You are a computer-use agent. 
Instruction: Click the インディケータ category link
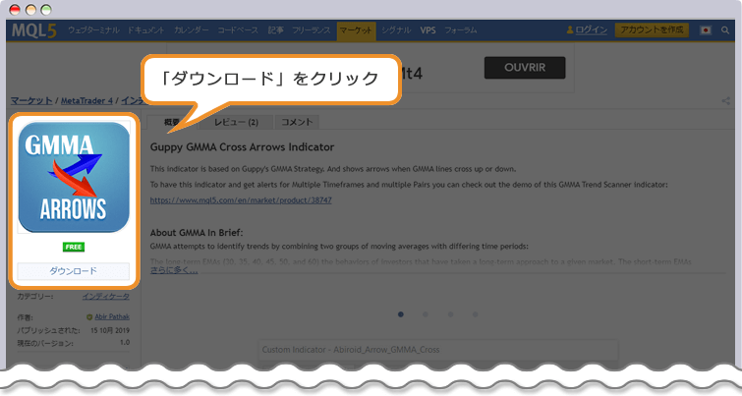point(105,296)
